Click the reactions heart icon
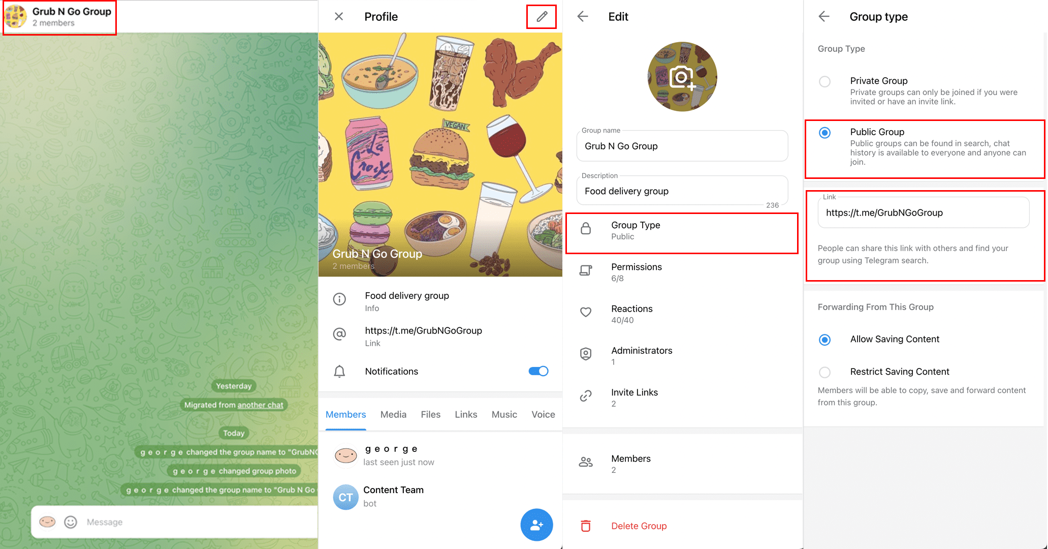1048x549 pixels. pos(586,313)
